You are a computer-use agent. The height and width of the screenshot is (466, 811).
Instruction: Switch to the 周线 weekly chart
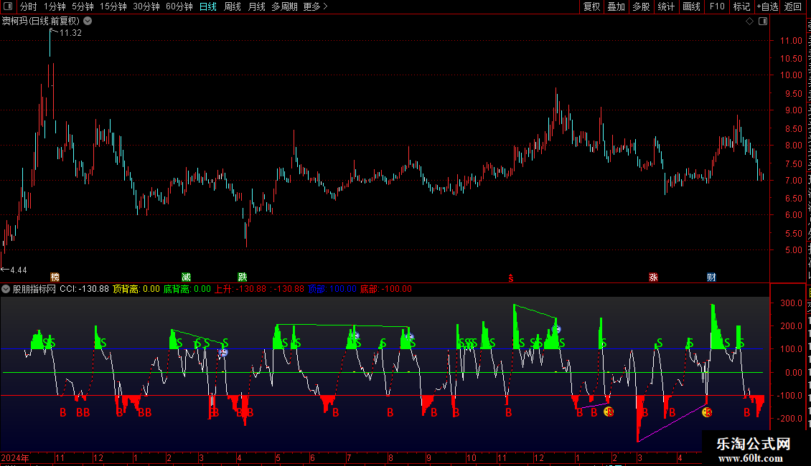233,6
